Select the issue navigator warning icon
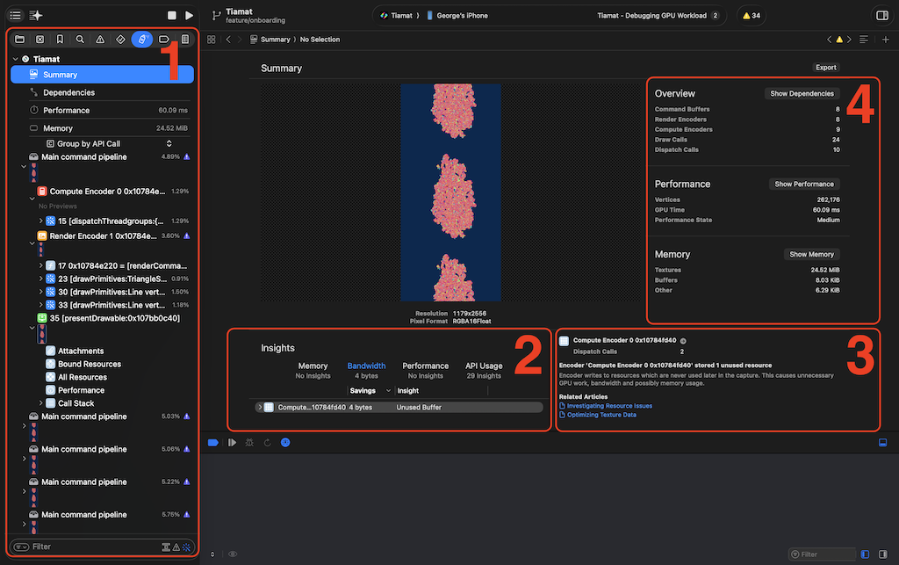The image size is (899, 565). tap(100, 40)
